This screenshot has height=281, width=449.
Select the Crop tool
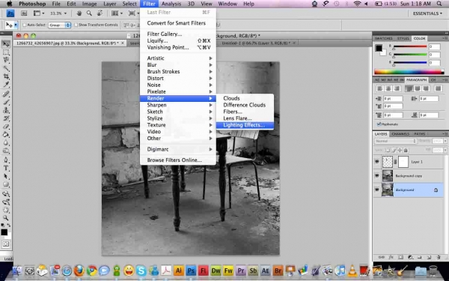click(6, 76)
